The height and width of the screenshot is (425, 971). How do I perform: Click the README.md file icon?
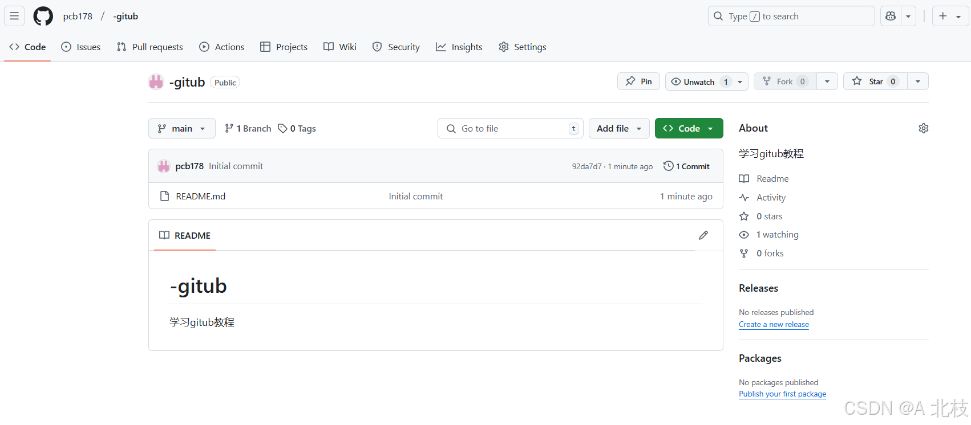pos(164,196)
